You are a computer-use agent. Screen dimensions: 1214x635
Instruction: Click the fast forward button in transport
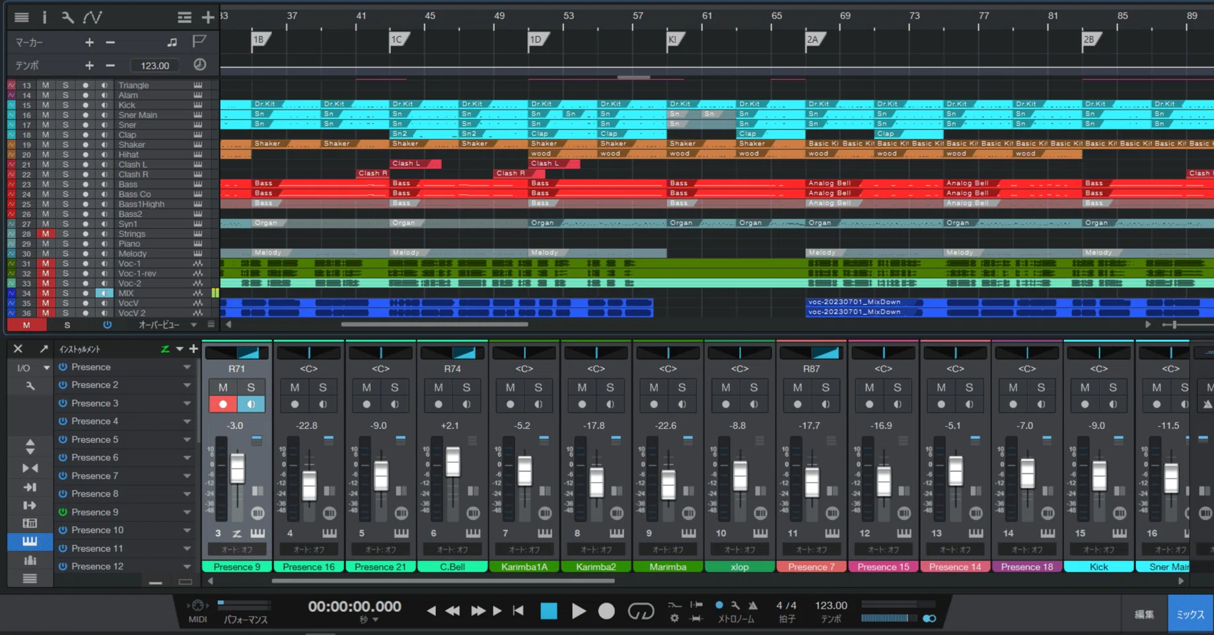(478, 611)
